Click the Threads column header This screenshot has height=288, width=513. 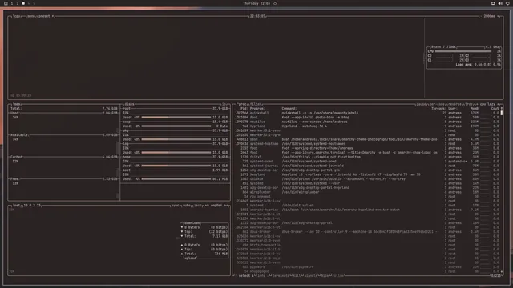438,109
